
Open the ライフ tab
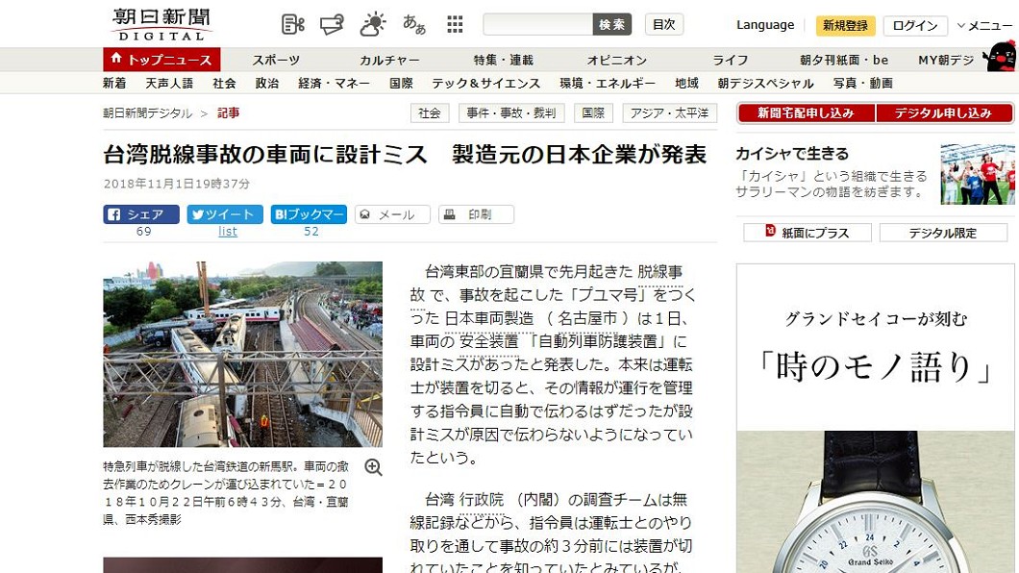click(x=731, y=60)
